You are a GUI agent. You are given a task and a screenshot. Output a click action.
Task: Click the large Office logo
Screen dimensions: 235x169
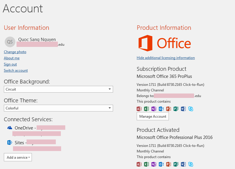tap(164, 43)
